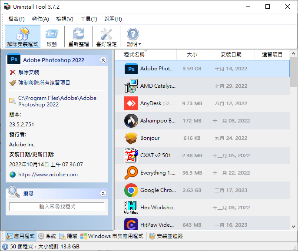Click the publisher text Adobe Inc.
The image size is (298, 251).
point(22,145)
